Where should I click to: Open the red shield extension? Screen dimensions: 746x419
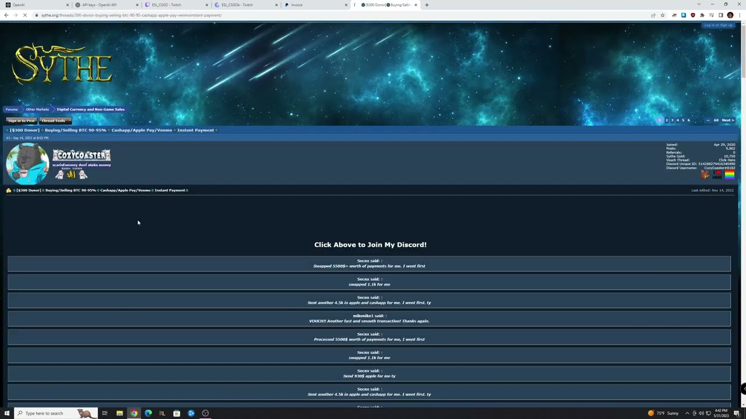click(x=693, y=15)
